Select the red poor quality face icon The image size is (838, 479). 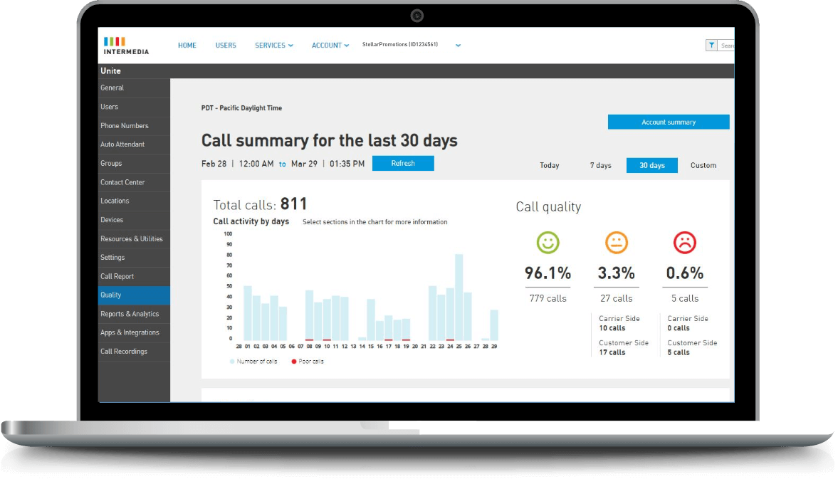pos(684,241)
